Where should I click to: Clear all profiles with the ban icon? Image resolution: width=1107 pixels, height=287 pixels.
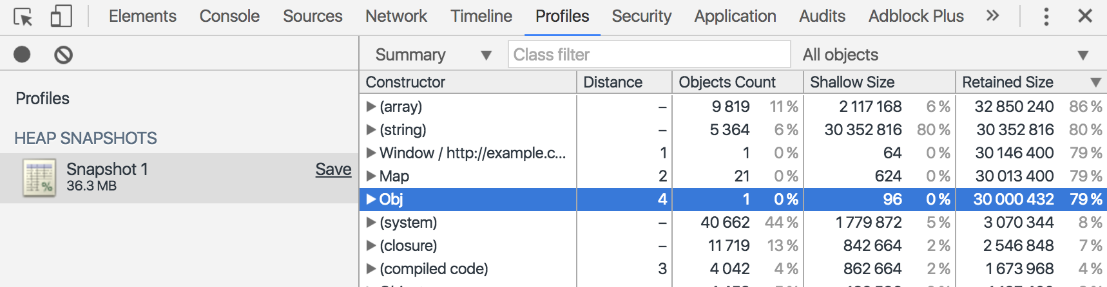(63, 55)
